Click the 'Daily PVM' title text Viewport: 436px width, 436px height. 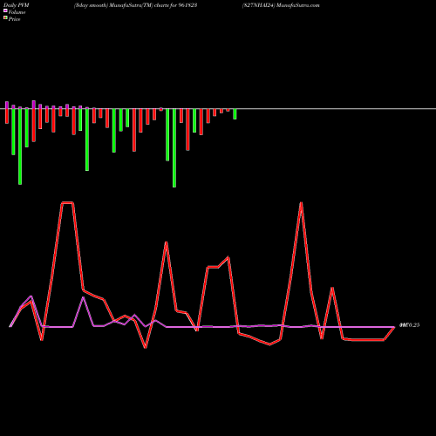click(x=17, y=5)
